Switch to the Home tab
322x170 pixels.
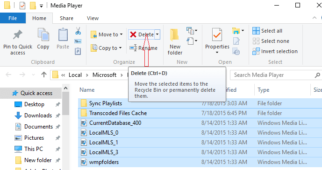(x=39, y=18)
